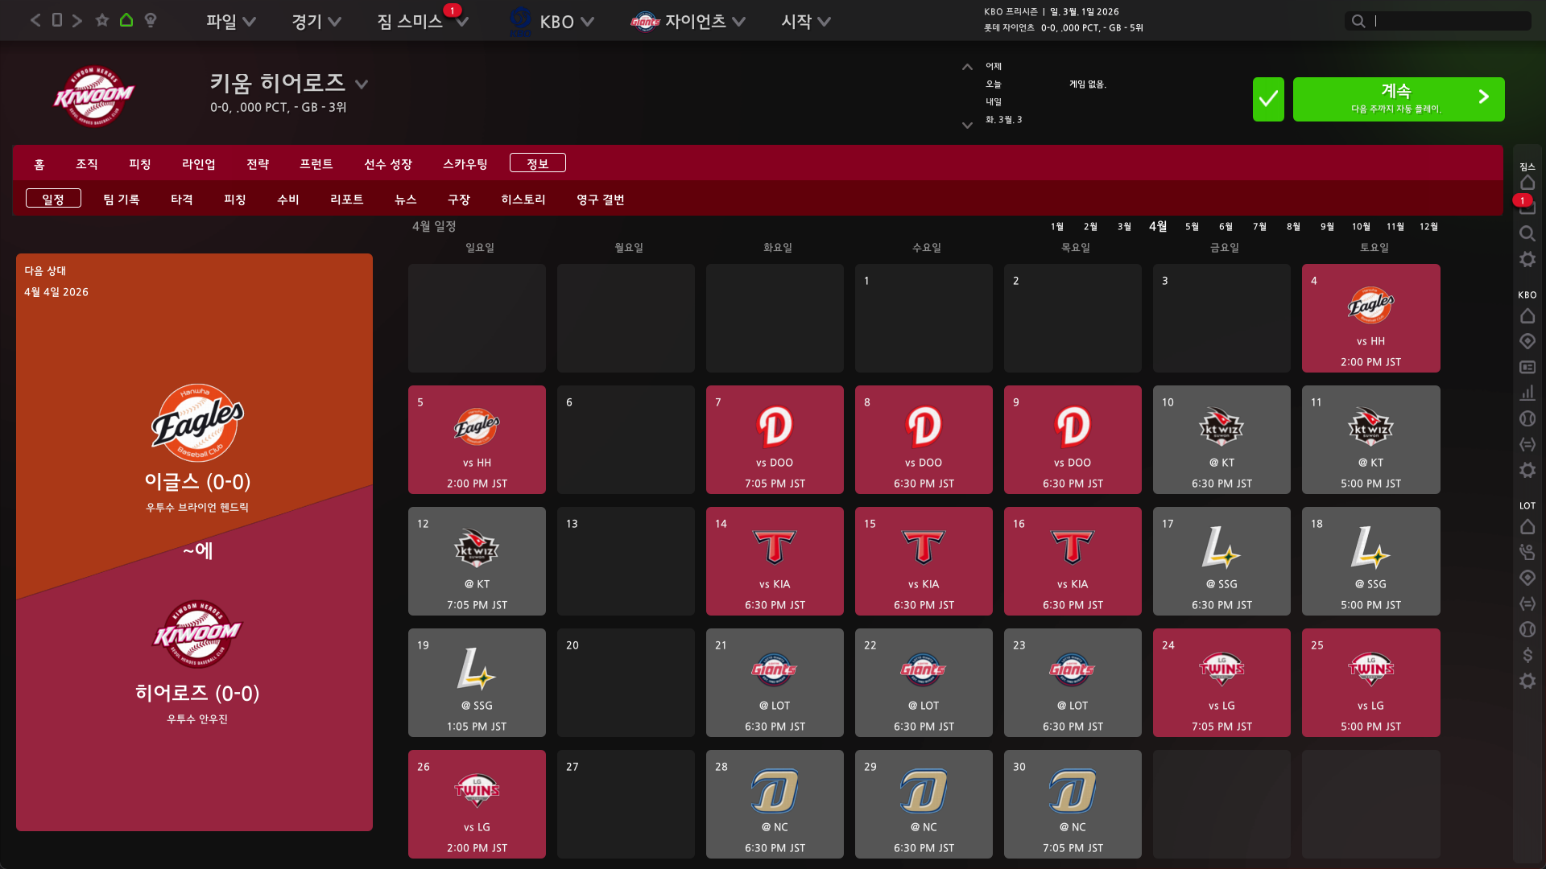Select the 5월 month in calendar
Screen dimensions: 1546x869
click(x=1192, y=227)
